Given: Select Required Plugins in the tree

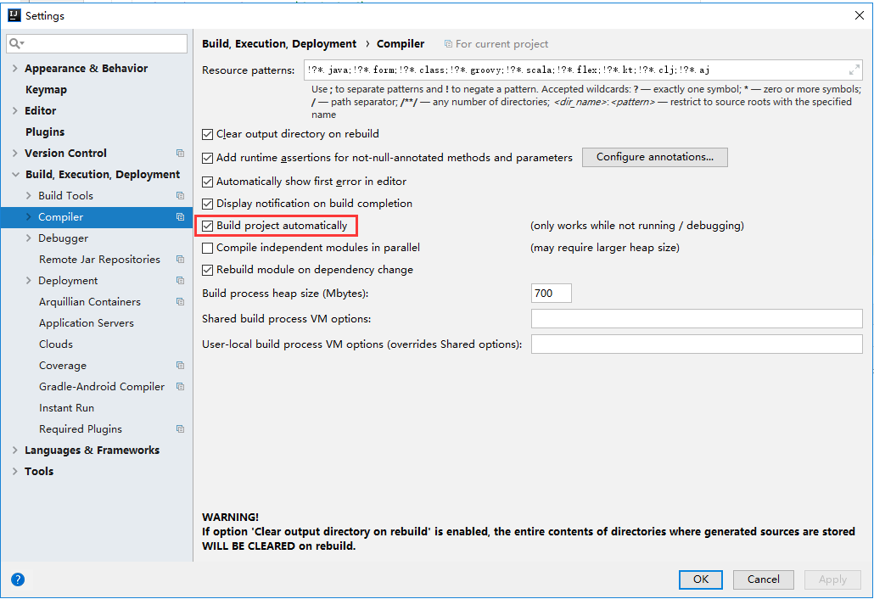Looking at the screenshot, I should [x=81, y=429].
